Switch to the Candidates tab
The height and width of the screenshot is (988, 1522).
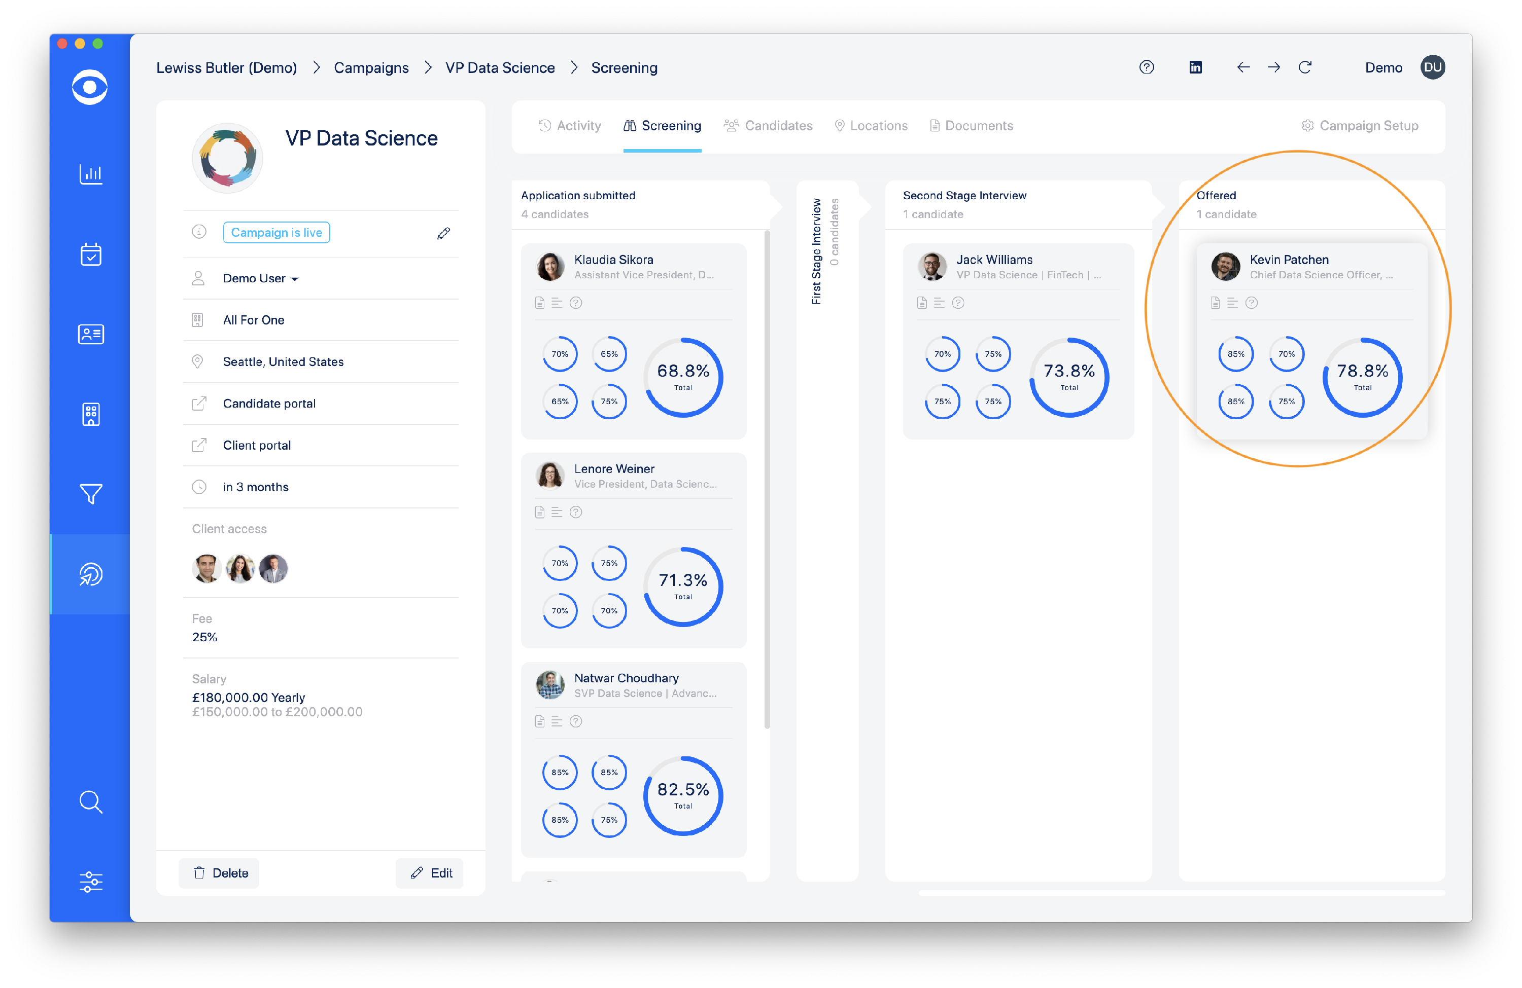coord(768,126)
